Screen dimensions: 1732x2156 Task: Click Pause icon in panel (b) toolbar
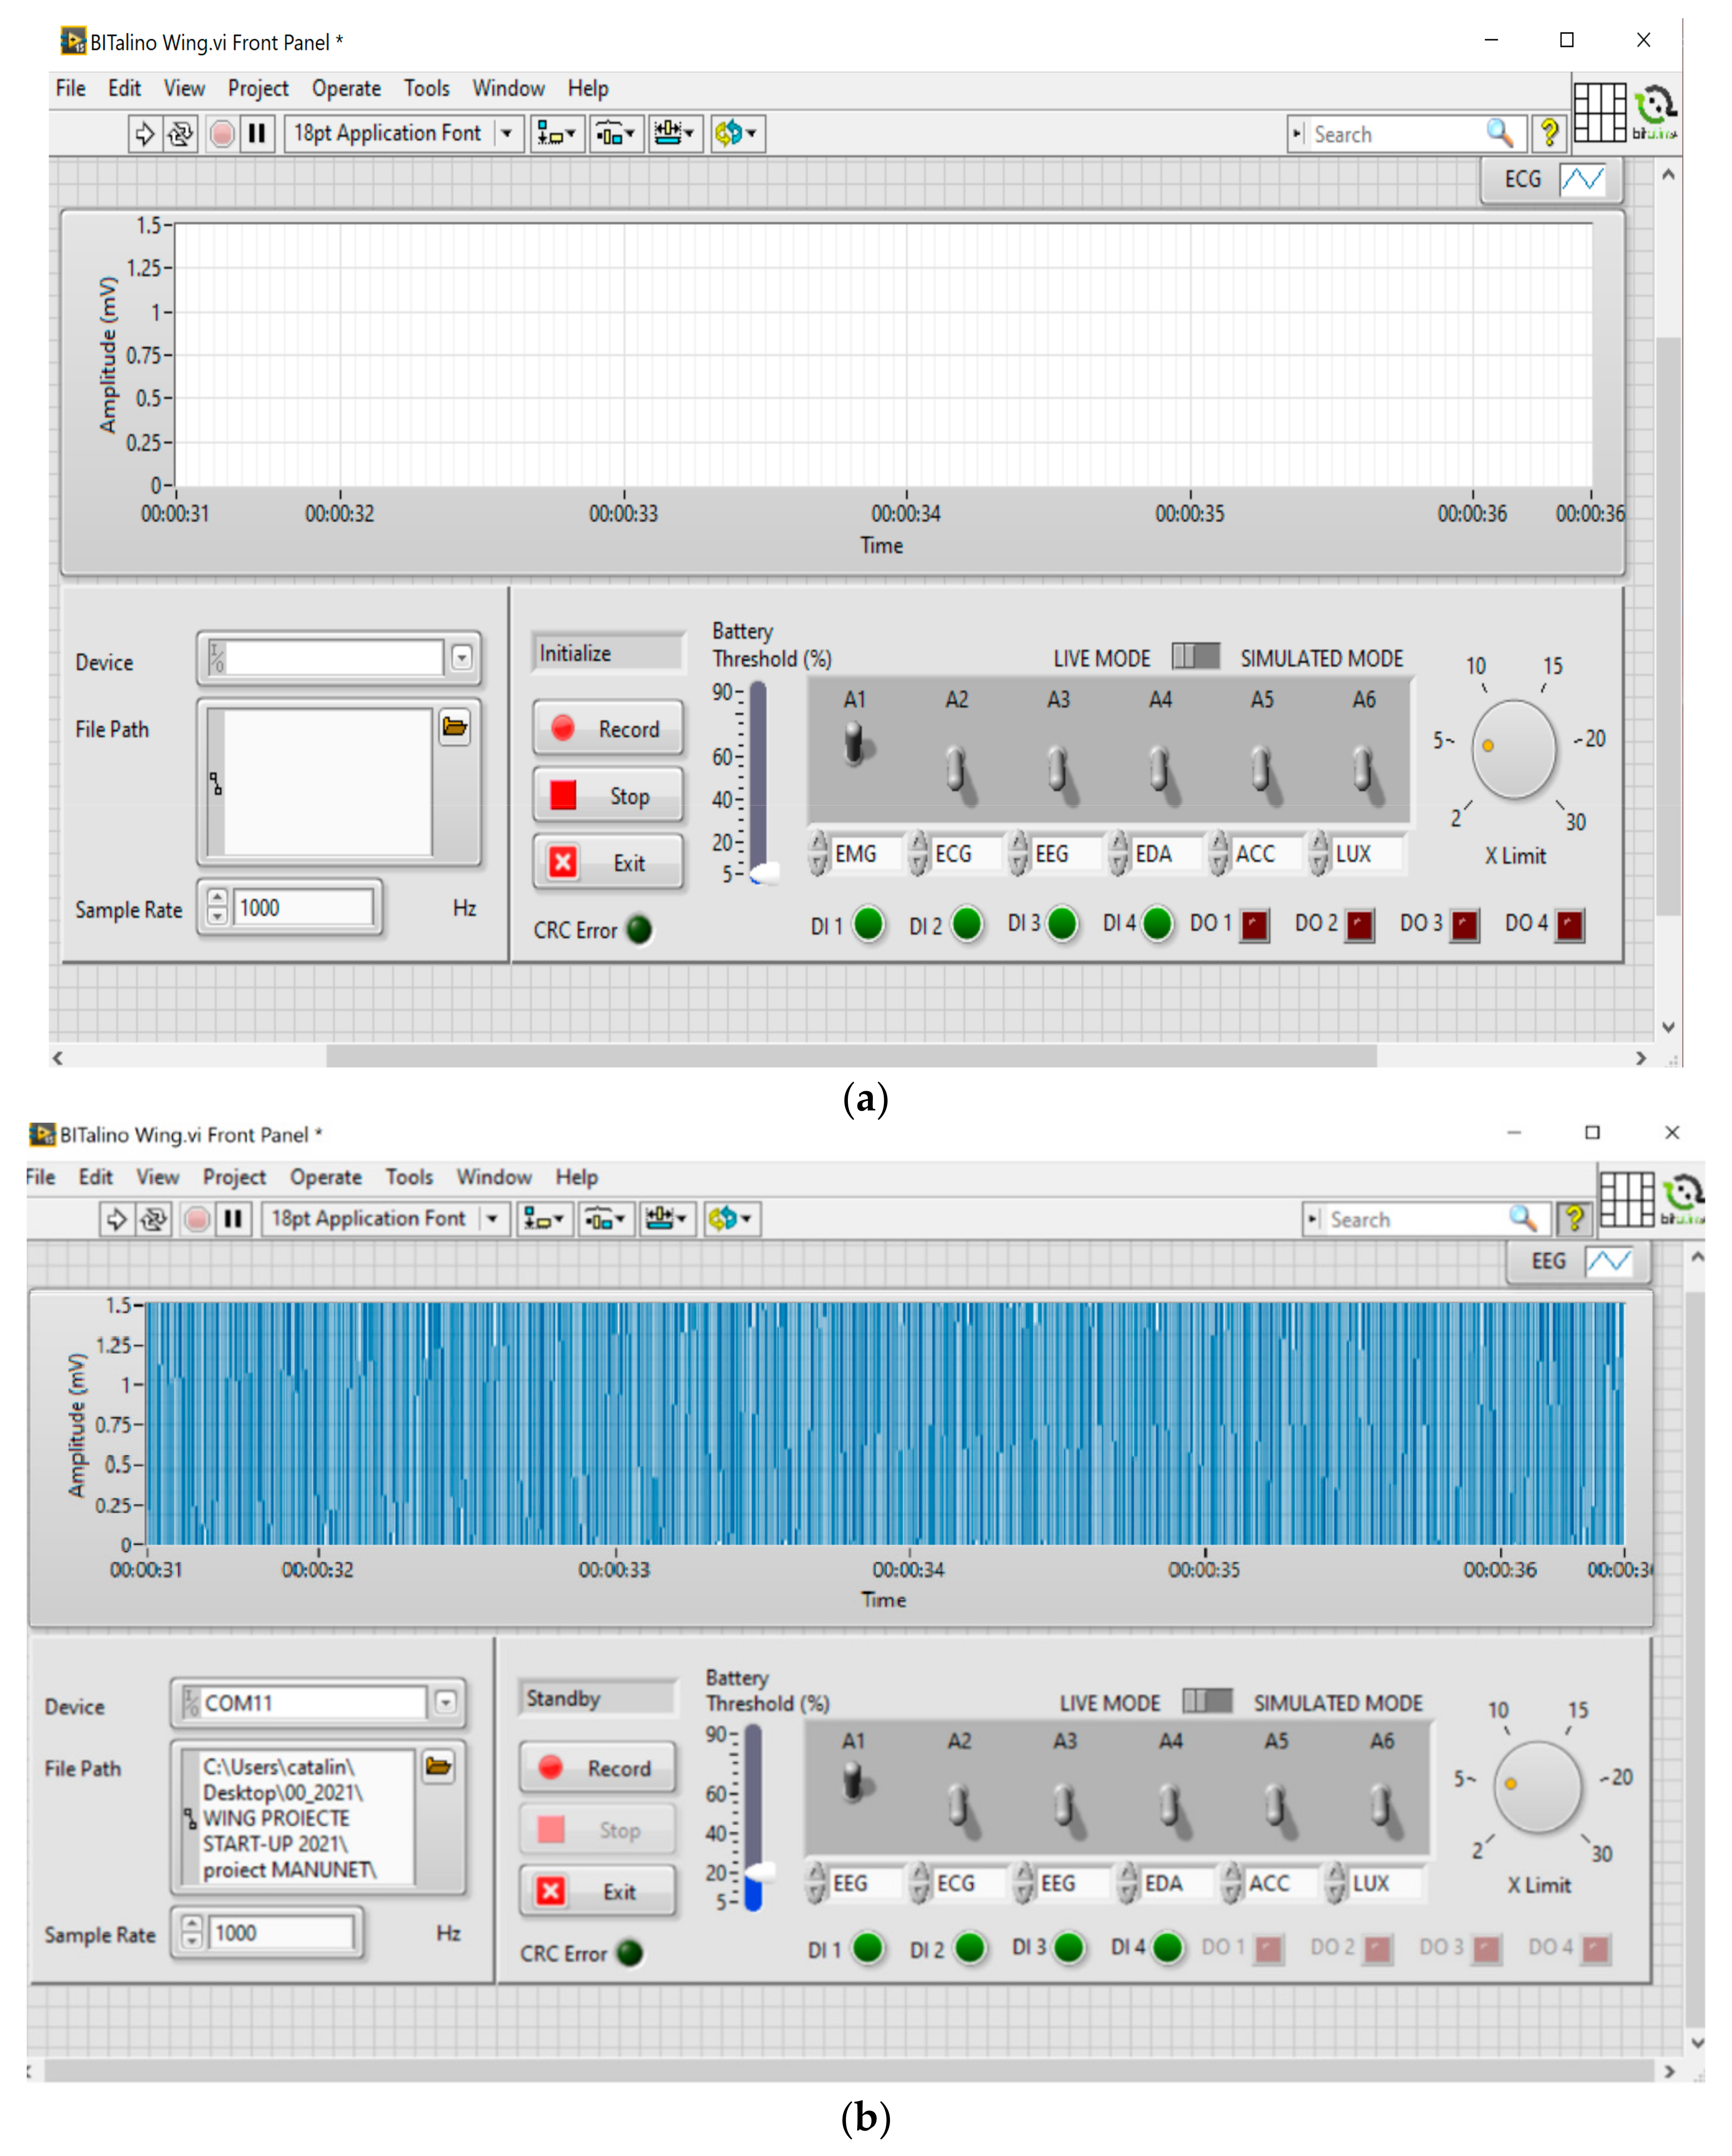(x=233, y=1218)
